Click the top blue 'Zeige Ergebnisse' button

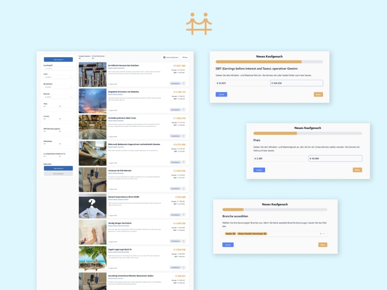pos(58,60)
